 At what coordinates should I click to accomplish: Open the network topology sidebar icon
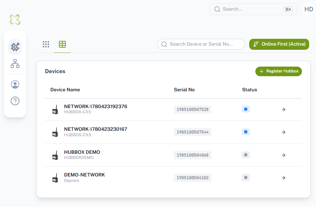click(15, 64)
